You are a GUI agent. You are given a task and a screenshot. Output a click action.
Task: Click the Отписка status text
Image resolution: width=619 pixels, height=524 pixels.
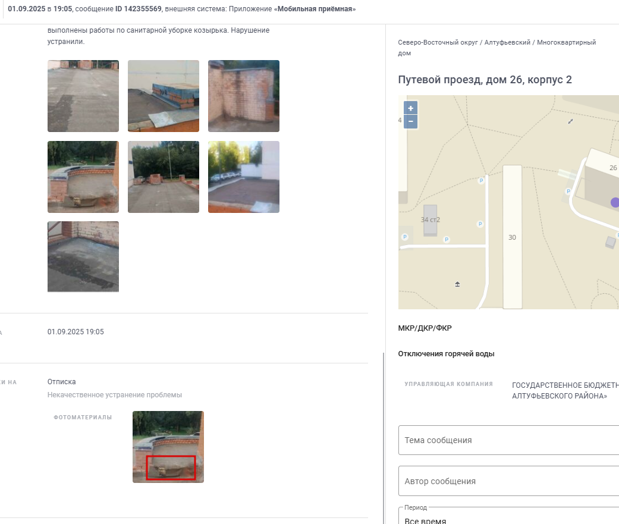[62, 382]
